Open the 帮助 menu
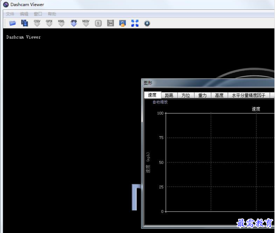Viewport: 275px width, 233px height. click(52, 14)
